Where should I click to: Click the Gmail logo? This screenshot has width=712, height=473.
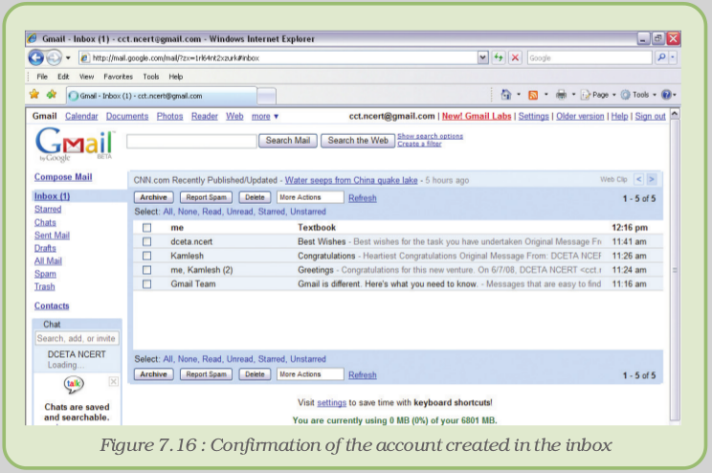point(75,144)
